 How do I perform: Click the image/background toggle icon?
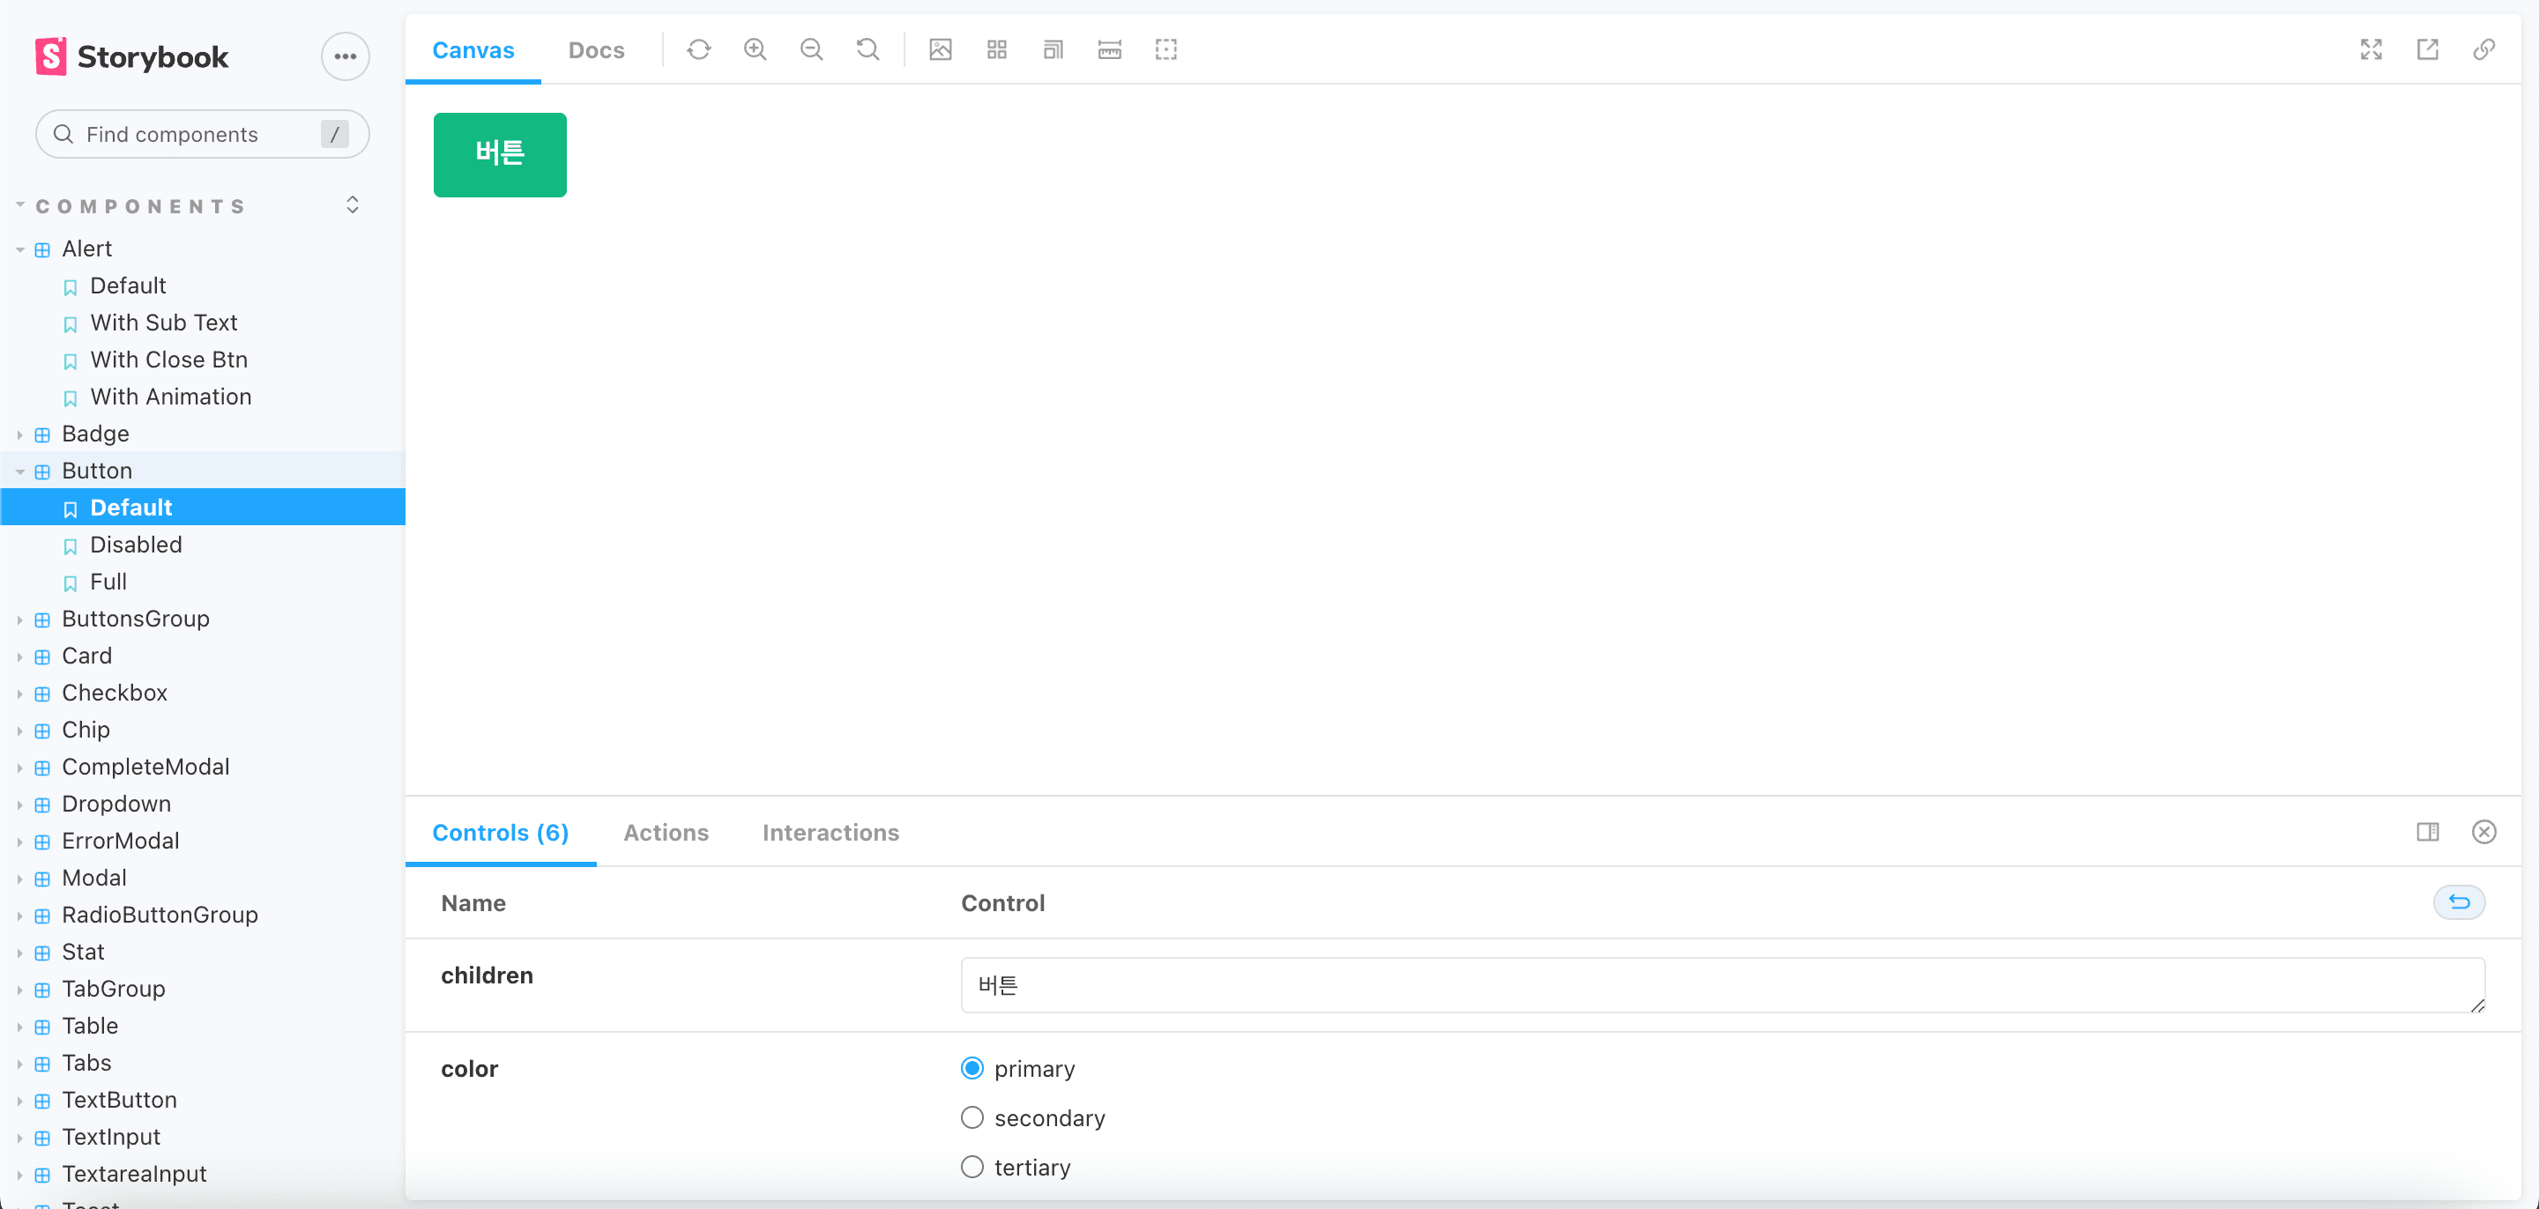(941, 48)
